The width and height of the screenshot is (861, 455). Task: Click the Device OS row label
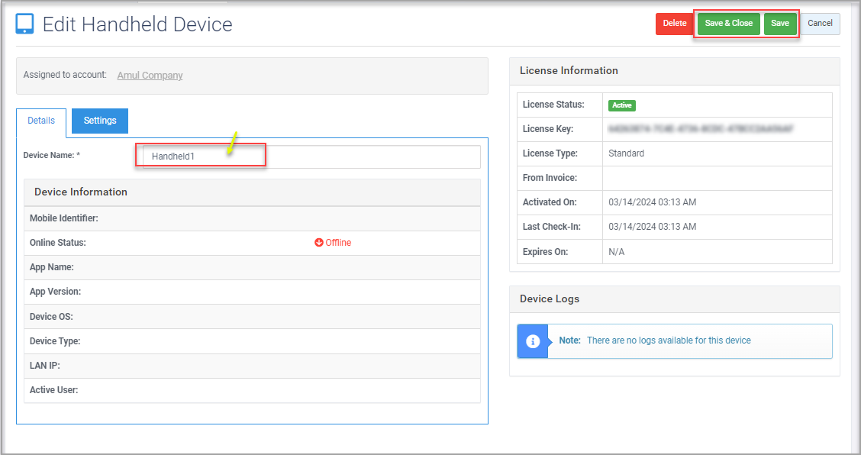51,317
